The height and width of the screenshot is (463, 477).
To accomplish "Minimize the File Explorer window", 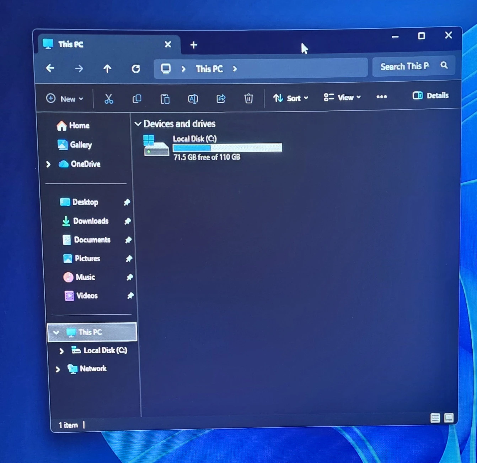I will tap(395, 37).
